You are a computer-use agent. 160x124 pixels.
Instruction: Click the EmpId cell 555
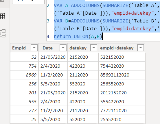tap(24, 102)
